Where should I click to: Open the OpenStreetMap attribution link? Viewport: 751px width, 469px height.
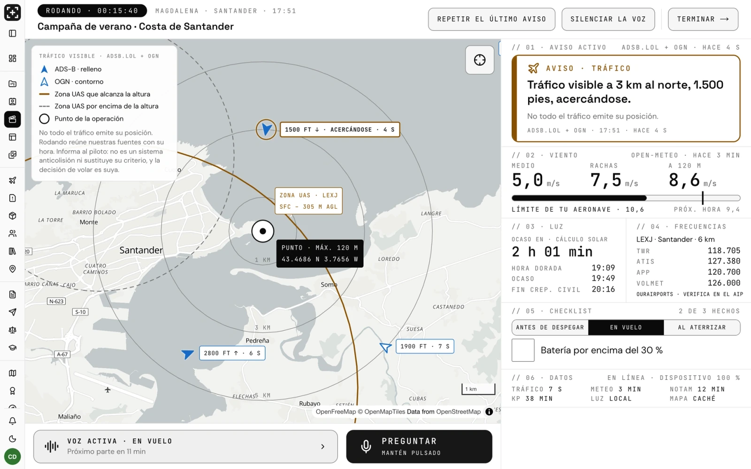coord(458,412)
